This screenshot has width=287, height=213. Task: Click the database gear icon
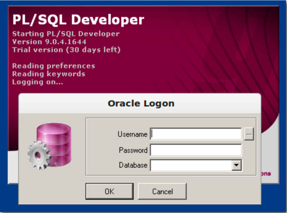(x=49, y=146)
